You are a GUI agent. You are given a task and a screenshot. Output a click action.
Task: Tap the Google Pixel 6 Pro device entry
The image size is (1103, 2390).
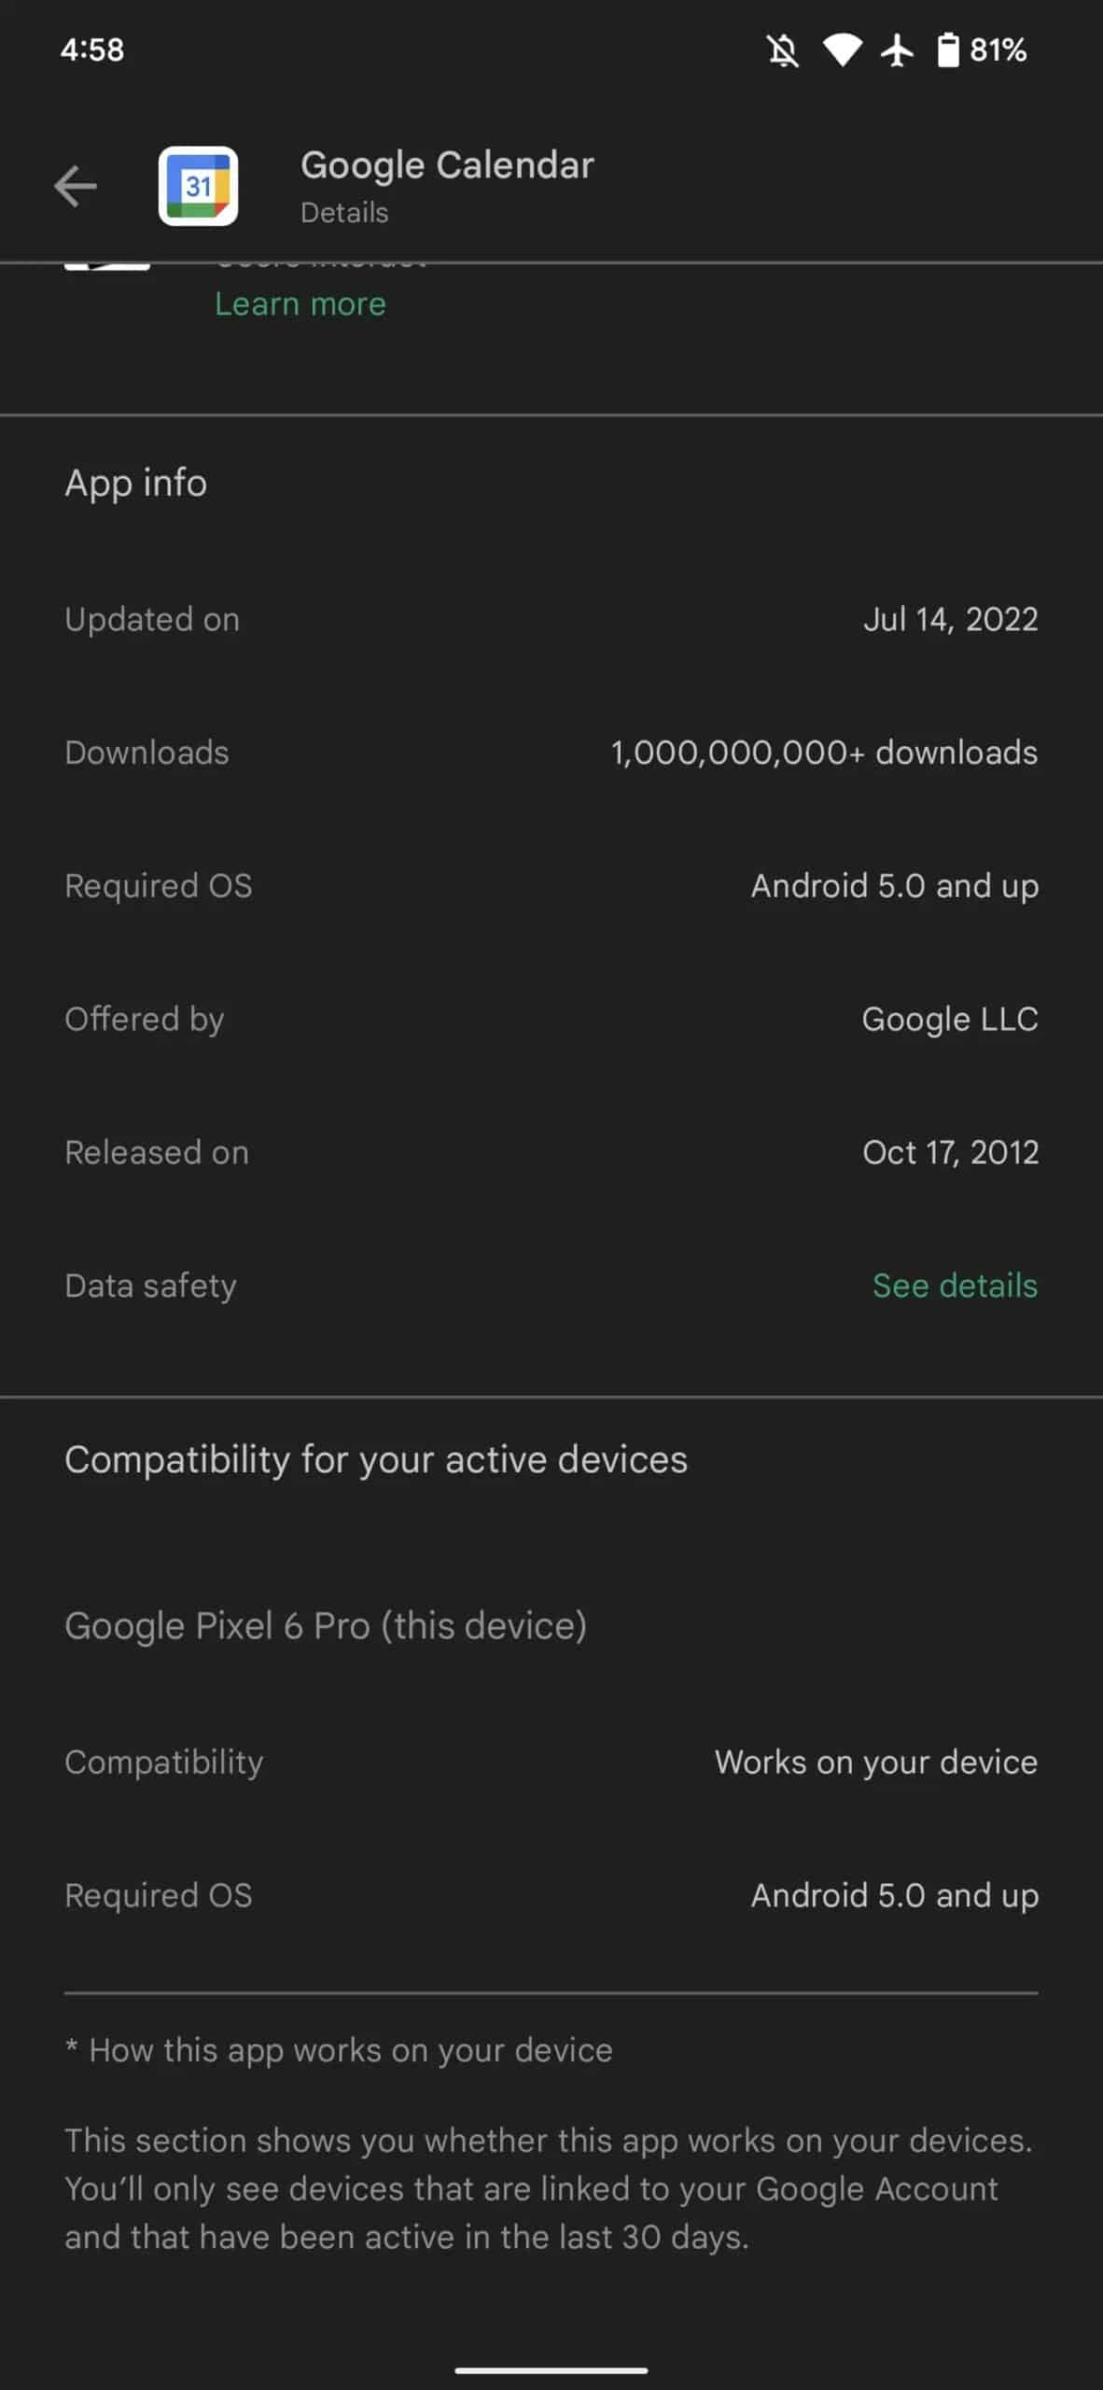click(x=326, y=1625)
